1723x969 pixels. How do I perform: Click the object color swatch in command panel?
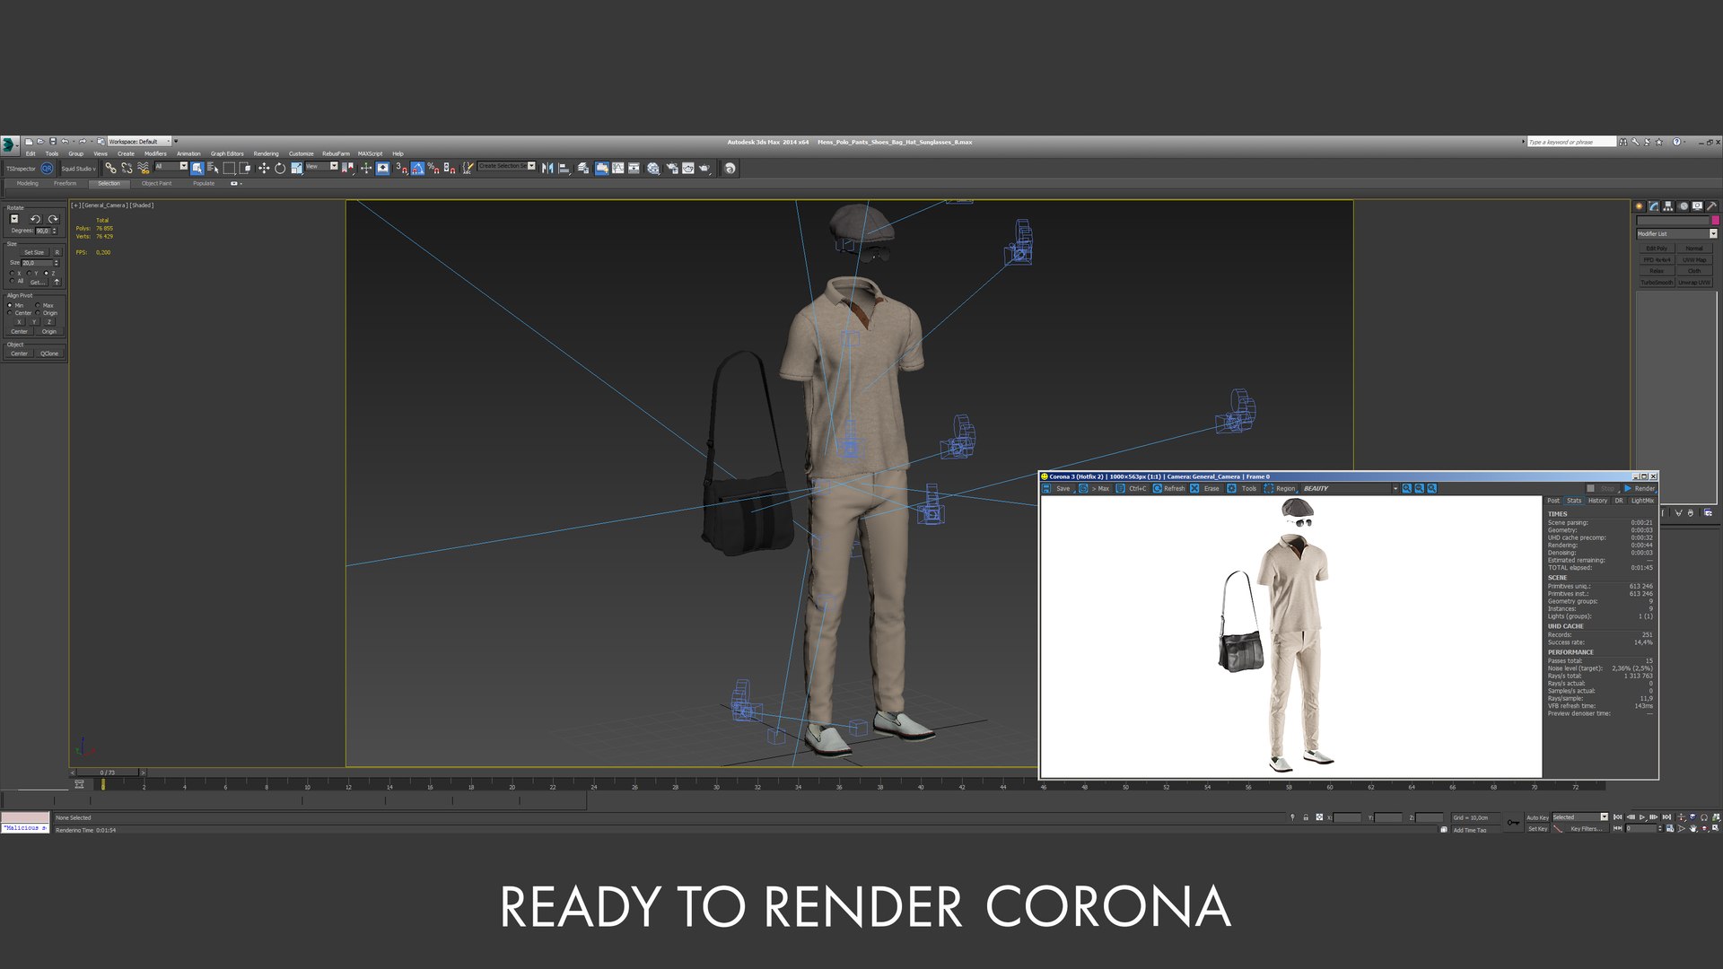(1715, 220)
